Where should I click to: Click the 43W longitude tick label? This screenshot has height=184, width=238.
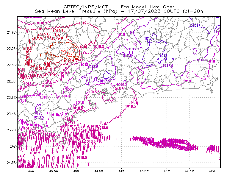tap(167, 171)
